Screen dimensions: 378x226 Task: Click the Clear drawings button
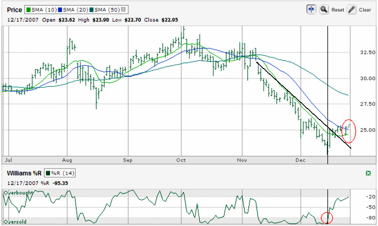(365, 10)
